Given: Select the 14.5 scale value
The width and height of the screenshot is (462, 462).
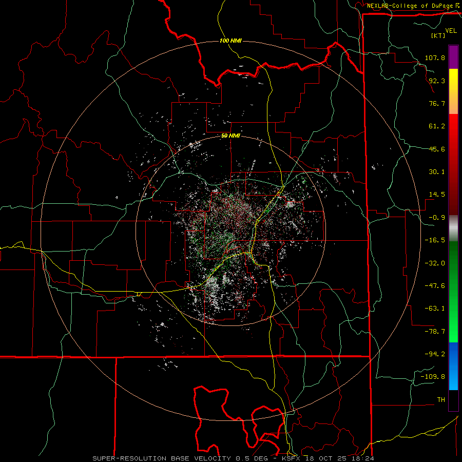Looking at the screenshot, I should coord(437,195).
